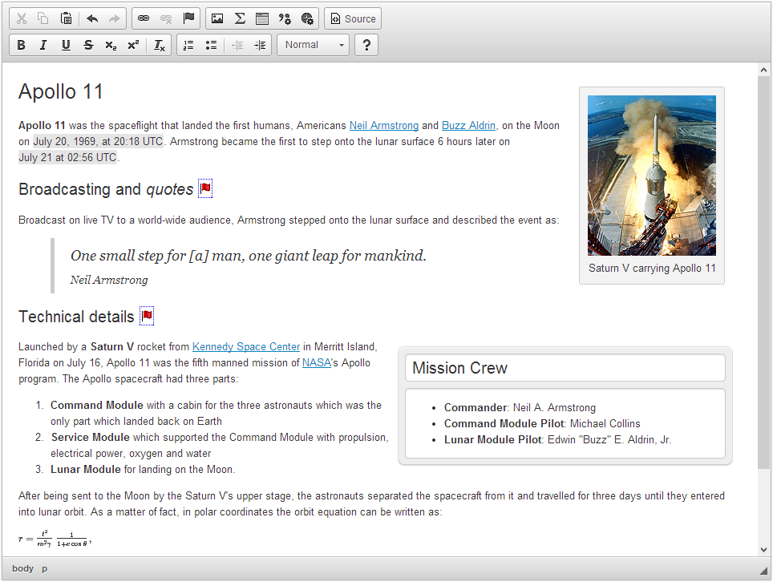Viewport: 773px width, 582px height.
Task: Click the Increase Indent icon
Action: (260, 45)
